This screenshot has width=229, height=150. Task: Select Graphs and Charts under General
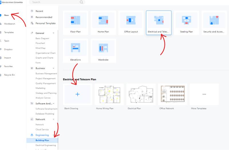click(x=44, y=58)
